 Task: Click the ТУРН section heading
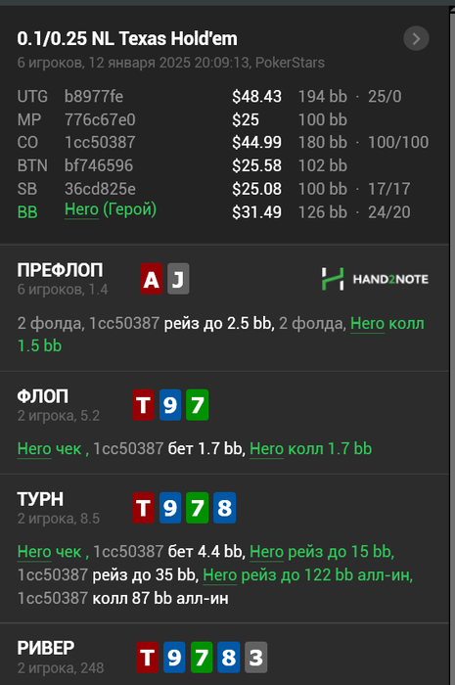pyautogui.click(x=40, y=499)
